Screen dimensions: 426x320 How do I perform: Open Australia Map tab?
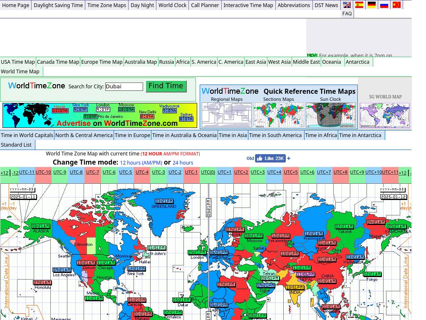tap(141, 62)
